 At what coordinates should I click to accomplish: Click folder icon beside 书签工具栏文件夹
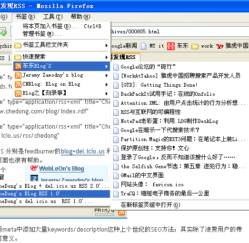(18, 45)
